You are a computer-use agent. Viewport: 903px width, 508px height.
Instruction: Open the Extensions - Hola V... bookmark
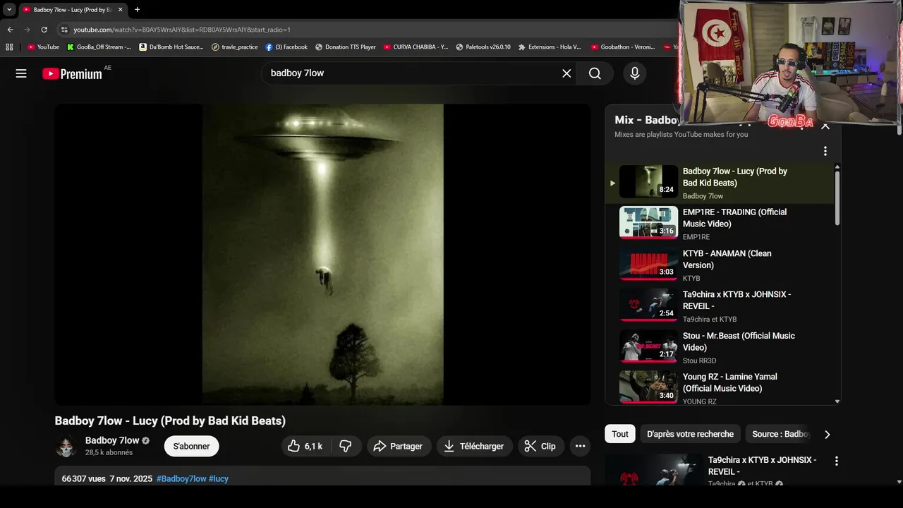click(x=550, y=47)
